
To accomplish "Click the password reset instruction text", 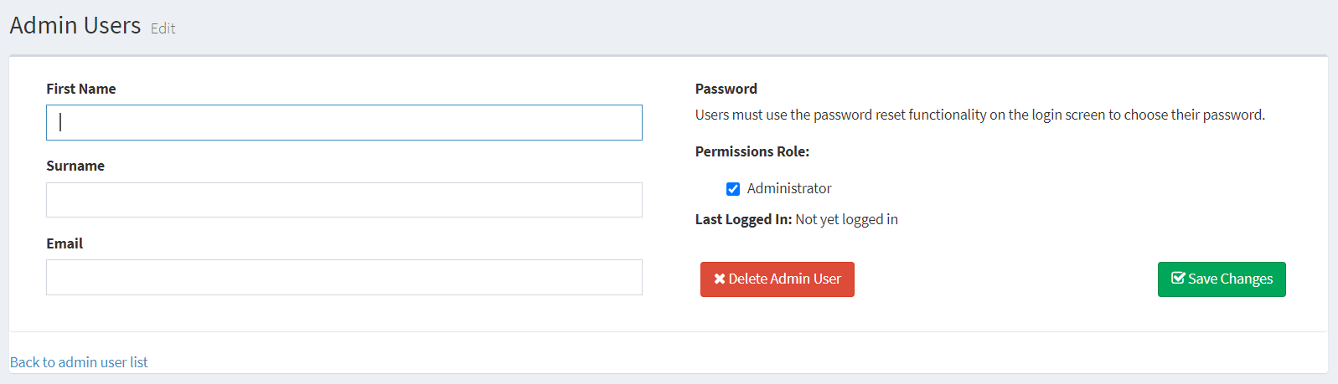I will pyautogui.click(x=979, y=115).
